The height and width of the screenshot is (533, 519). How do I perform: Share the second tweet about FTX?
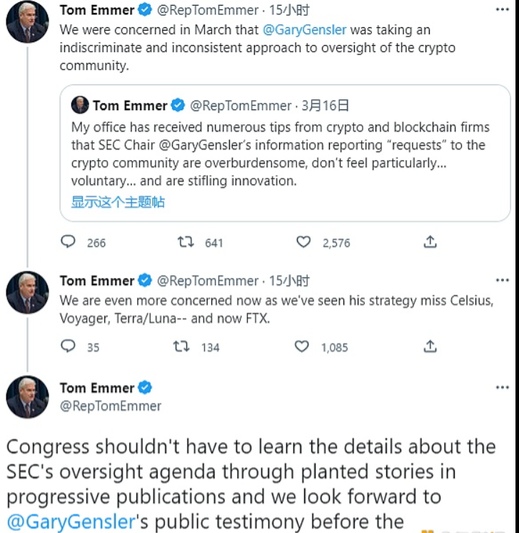[x=430, y=347]
